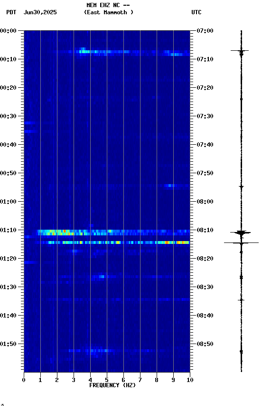Click the largest seismogram spike near 08:14
This screenshot has width=262, height=410.
tap(241, 243)
